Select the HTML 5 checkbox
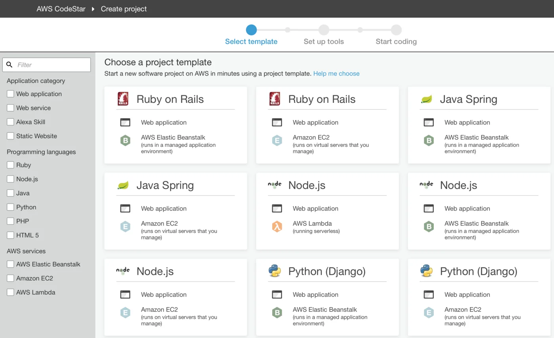Screen dimensions: 554x338 pos(10,235)
